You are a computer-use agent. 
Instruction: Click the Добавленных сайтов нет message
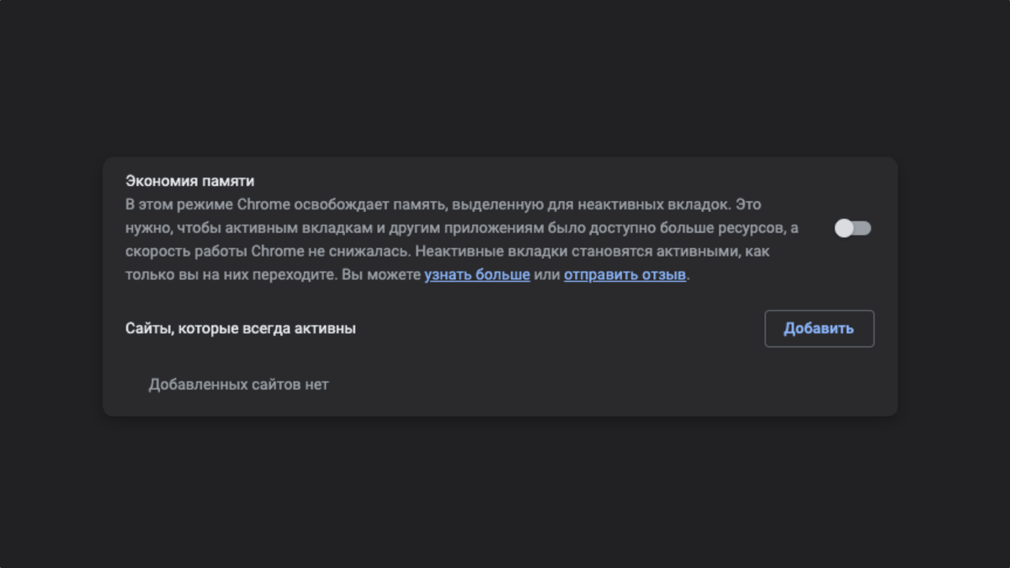point(239,384)
